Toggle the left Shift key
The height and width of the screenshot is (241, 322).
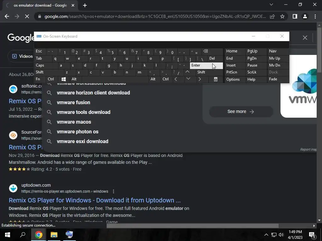(48, 72)
